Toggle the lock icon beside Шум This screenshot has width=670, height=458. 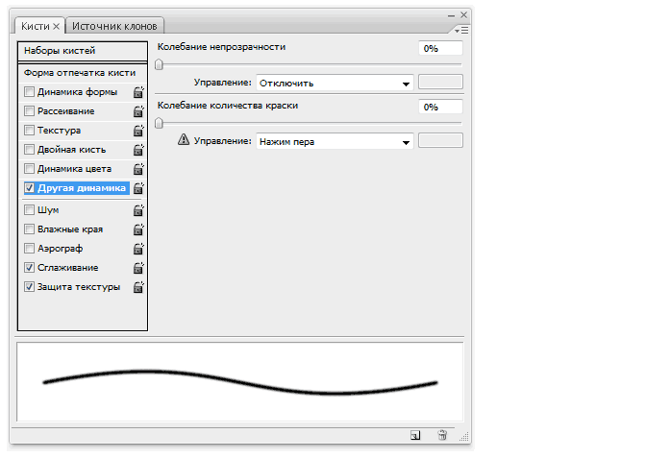pos(138,210)
